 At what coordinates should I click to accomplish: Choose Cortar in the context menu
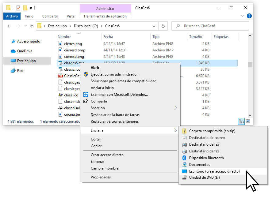pos(130,139)
